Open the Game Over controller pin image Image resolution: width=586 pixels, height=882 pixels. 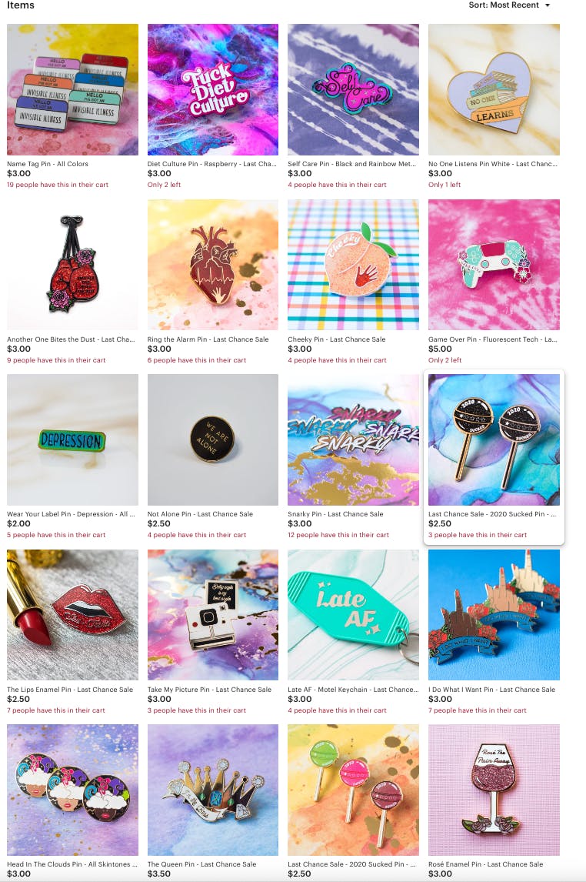coord(494,265)
